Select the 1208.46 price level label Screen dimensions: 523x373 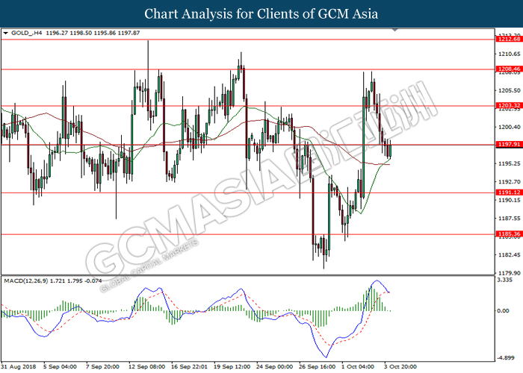(x=509, y=69)
